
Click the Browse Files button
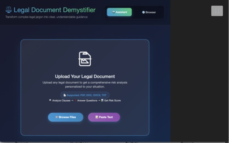click(x=66, y=117)
